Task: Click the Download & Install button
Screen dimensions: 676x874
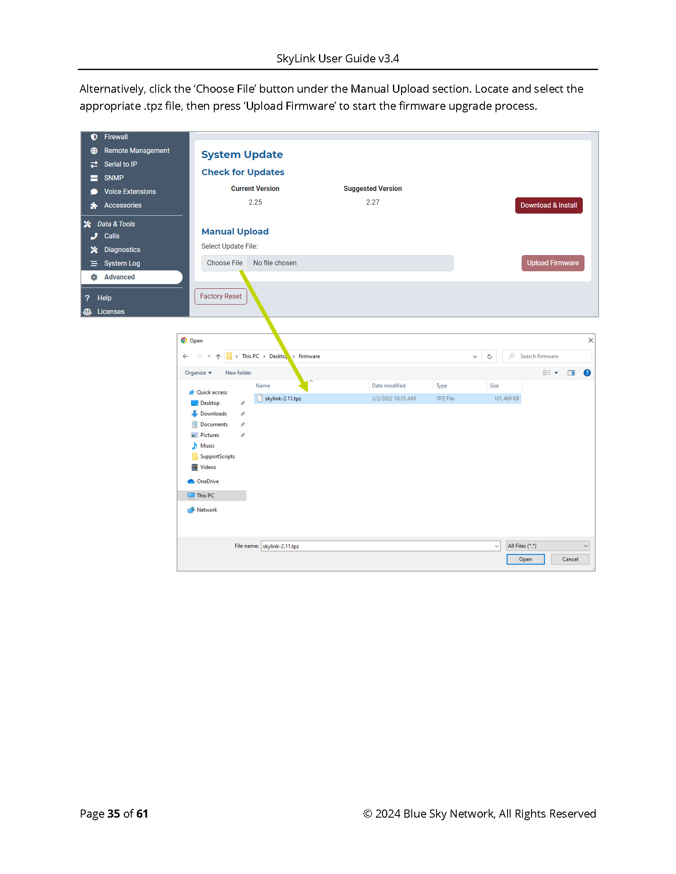Action: pos(549,205)
